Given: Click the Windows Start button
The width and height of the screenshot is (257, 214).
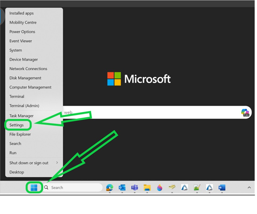Looking at the screenshot, I should click(x=34, y=187).
